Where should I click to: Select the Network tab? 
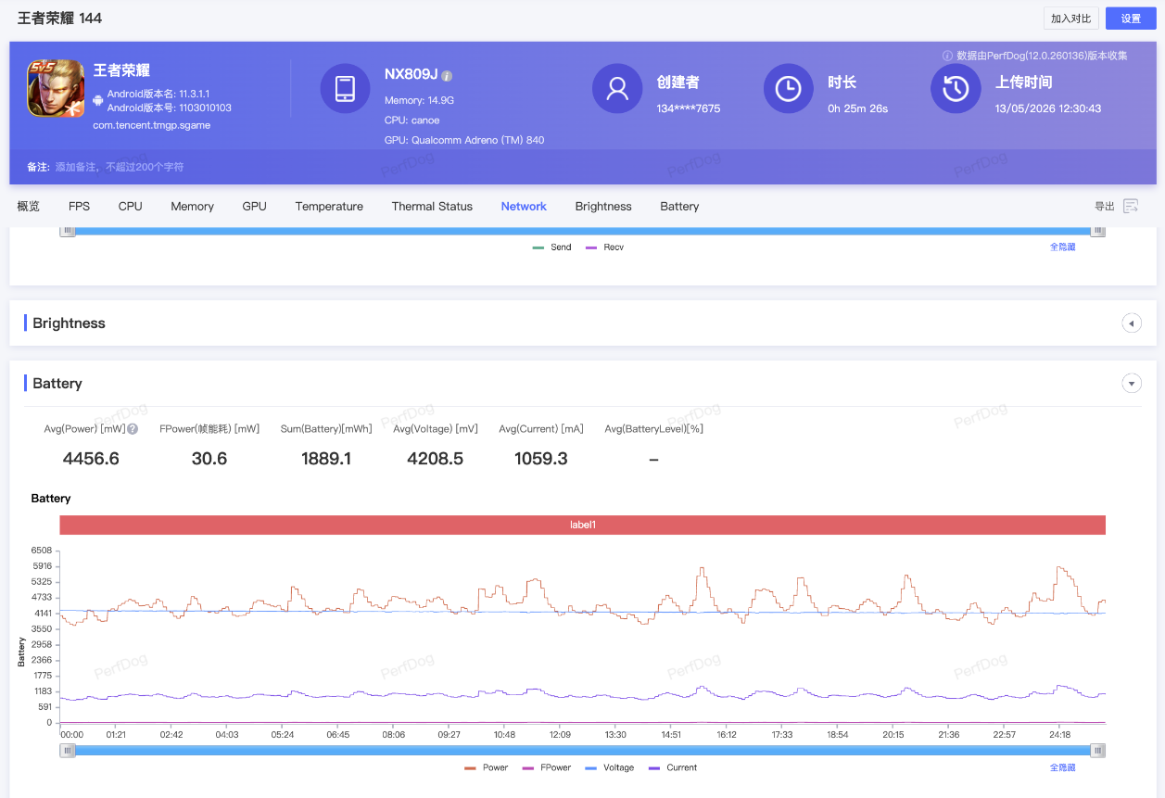point(524,206)
